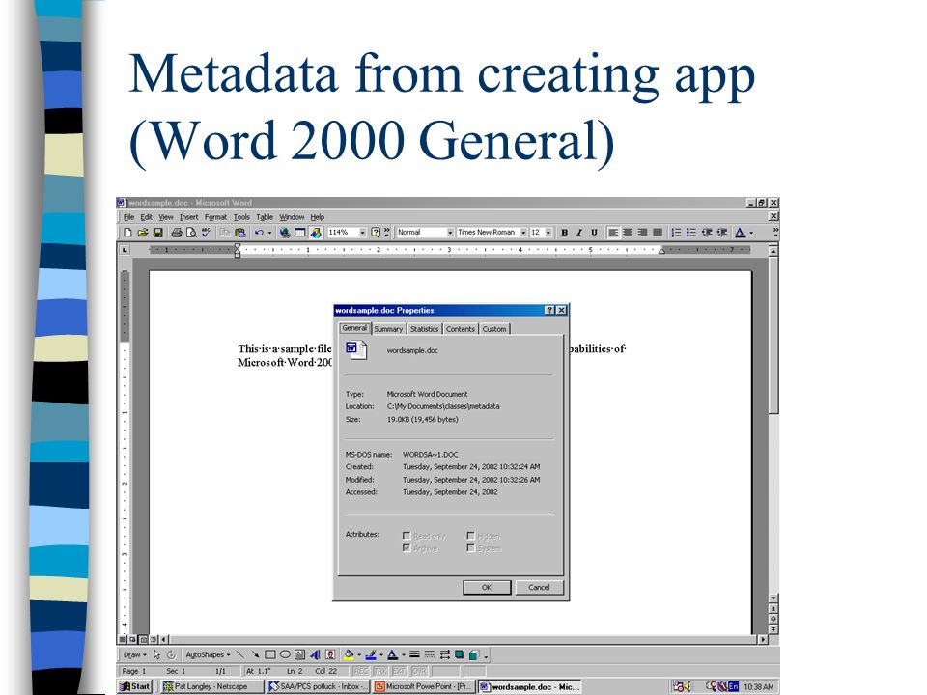Open the Normal style dropdown
This screenshot has width=927, height=695.
point(450,233)
